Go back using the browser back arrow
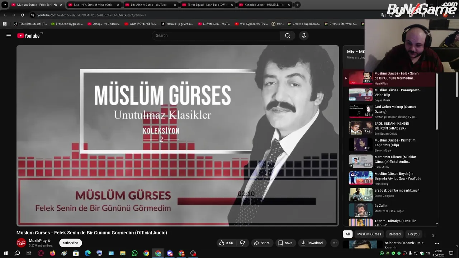This screenshot has width=459, height=258. [x=5, y=15]
